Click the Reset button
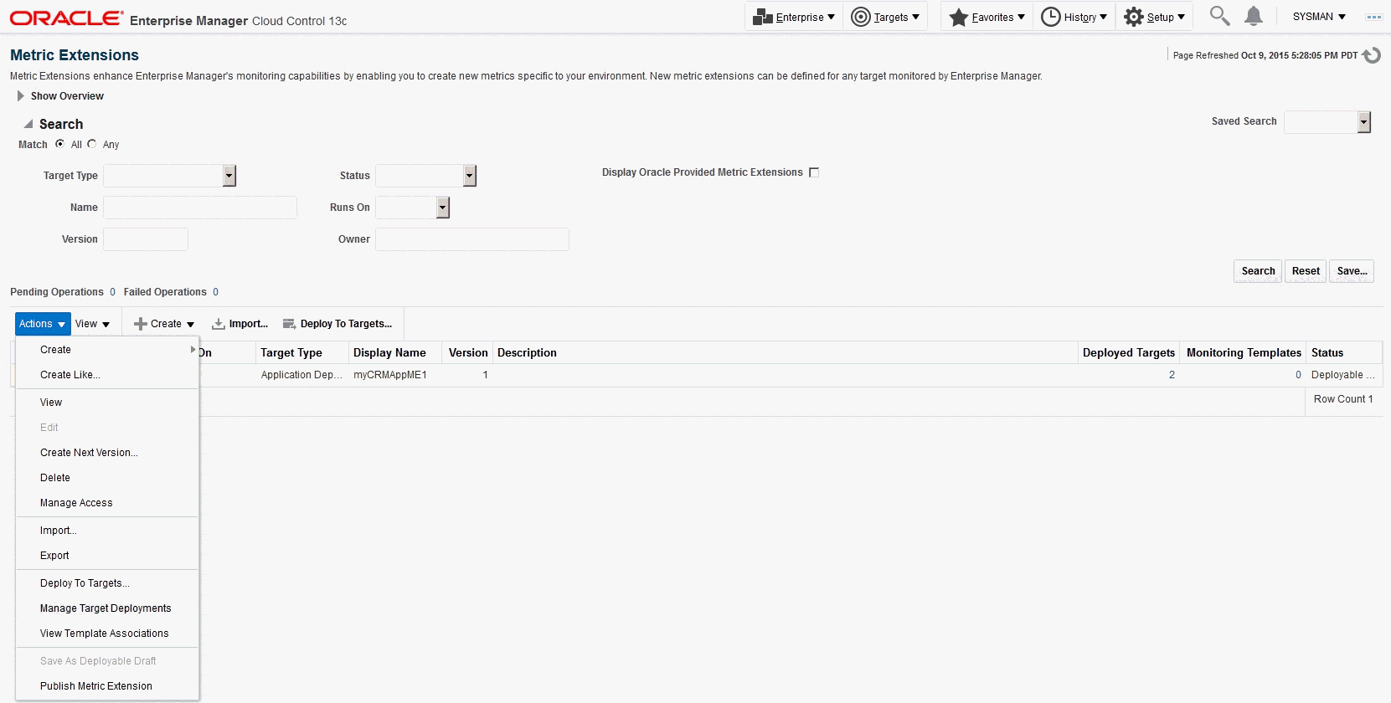1391x703 pixels. tap(1306, 271)
